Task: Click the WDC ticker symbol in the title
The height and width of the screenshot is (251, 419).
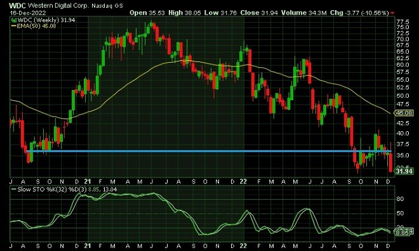Action: point(18,5)
